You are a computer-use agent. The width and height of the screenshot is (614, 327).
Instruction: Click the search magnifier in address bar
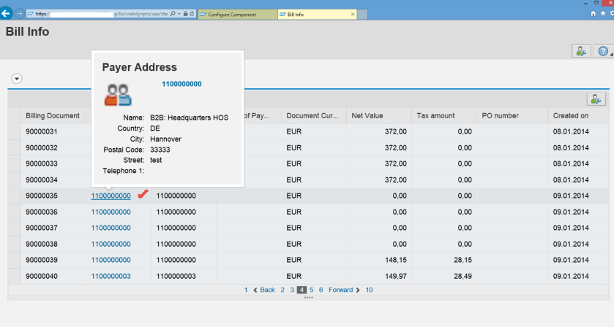pyautogui.click(x=173, y=14)
